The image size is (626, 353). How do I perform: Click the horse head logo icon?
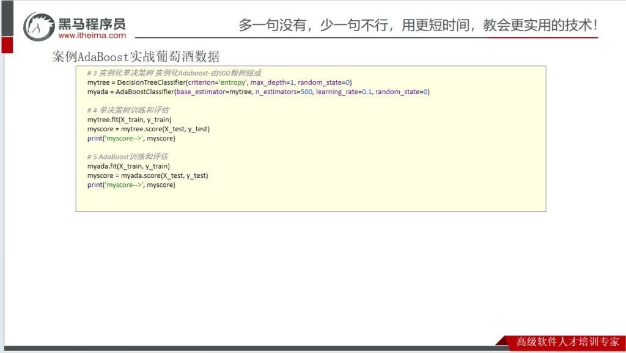pos(40,26)
